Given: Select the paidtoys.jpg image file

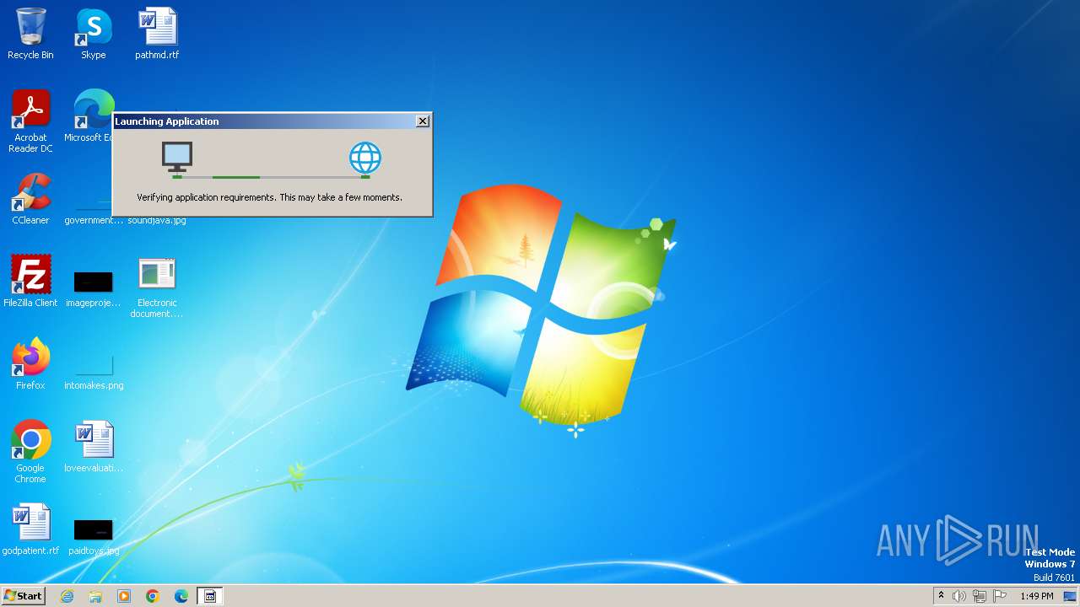Looking at the screenshot, I should tap(94, 537).
